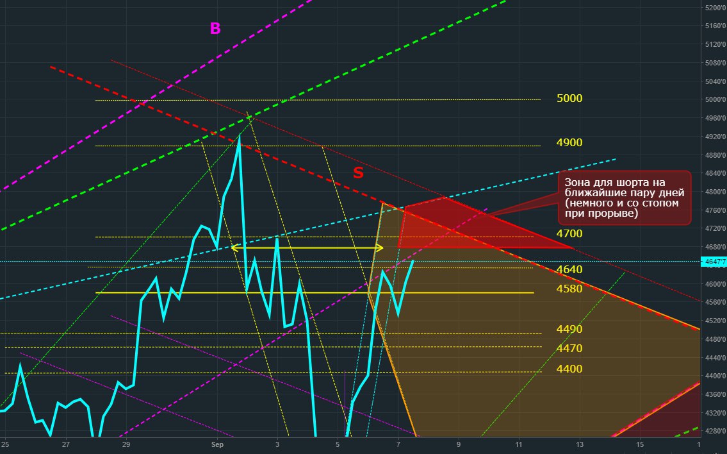
Task: Click the red Russian short-zone callout box
Action: (x=625, y=198)
